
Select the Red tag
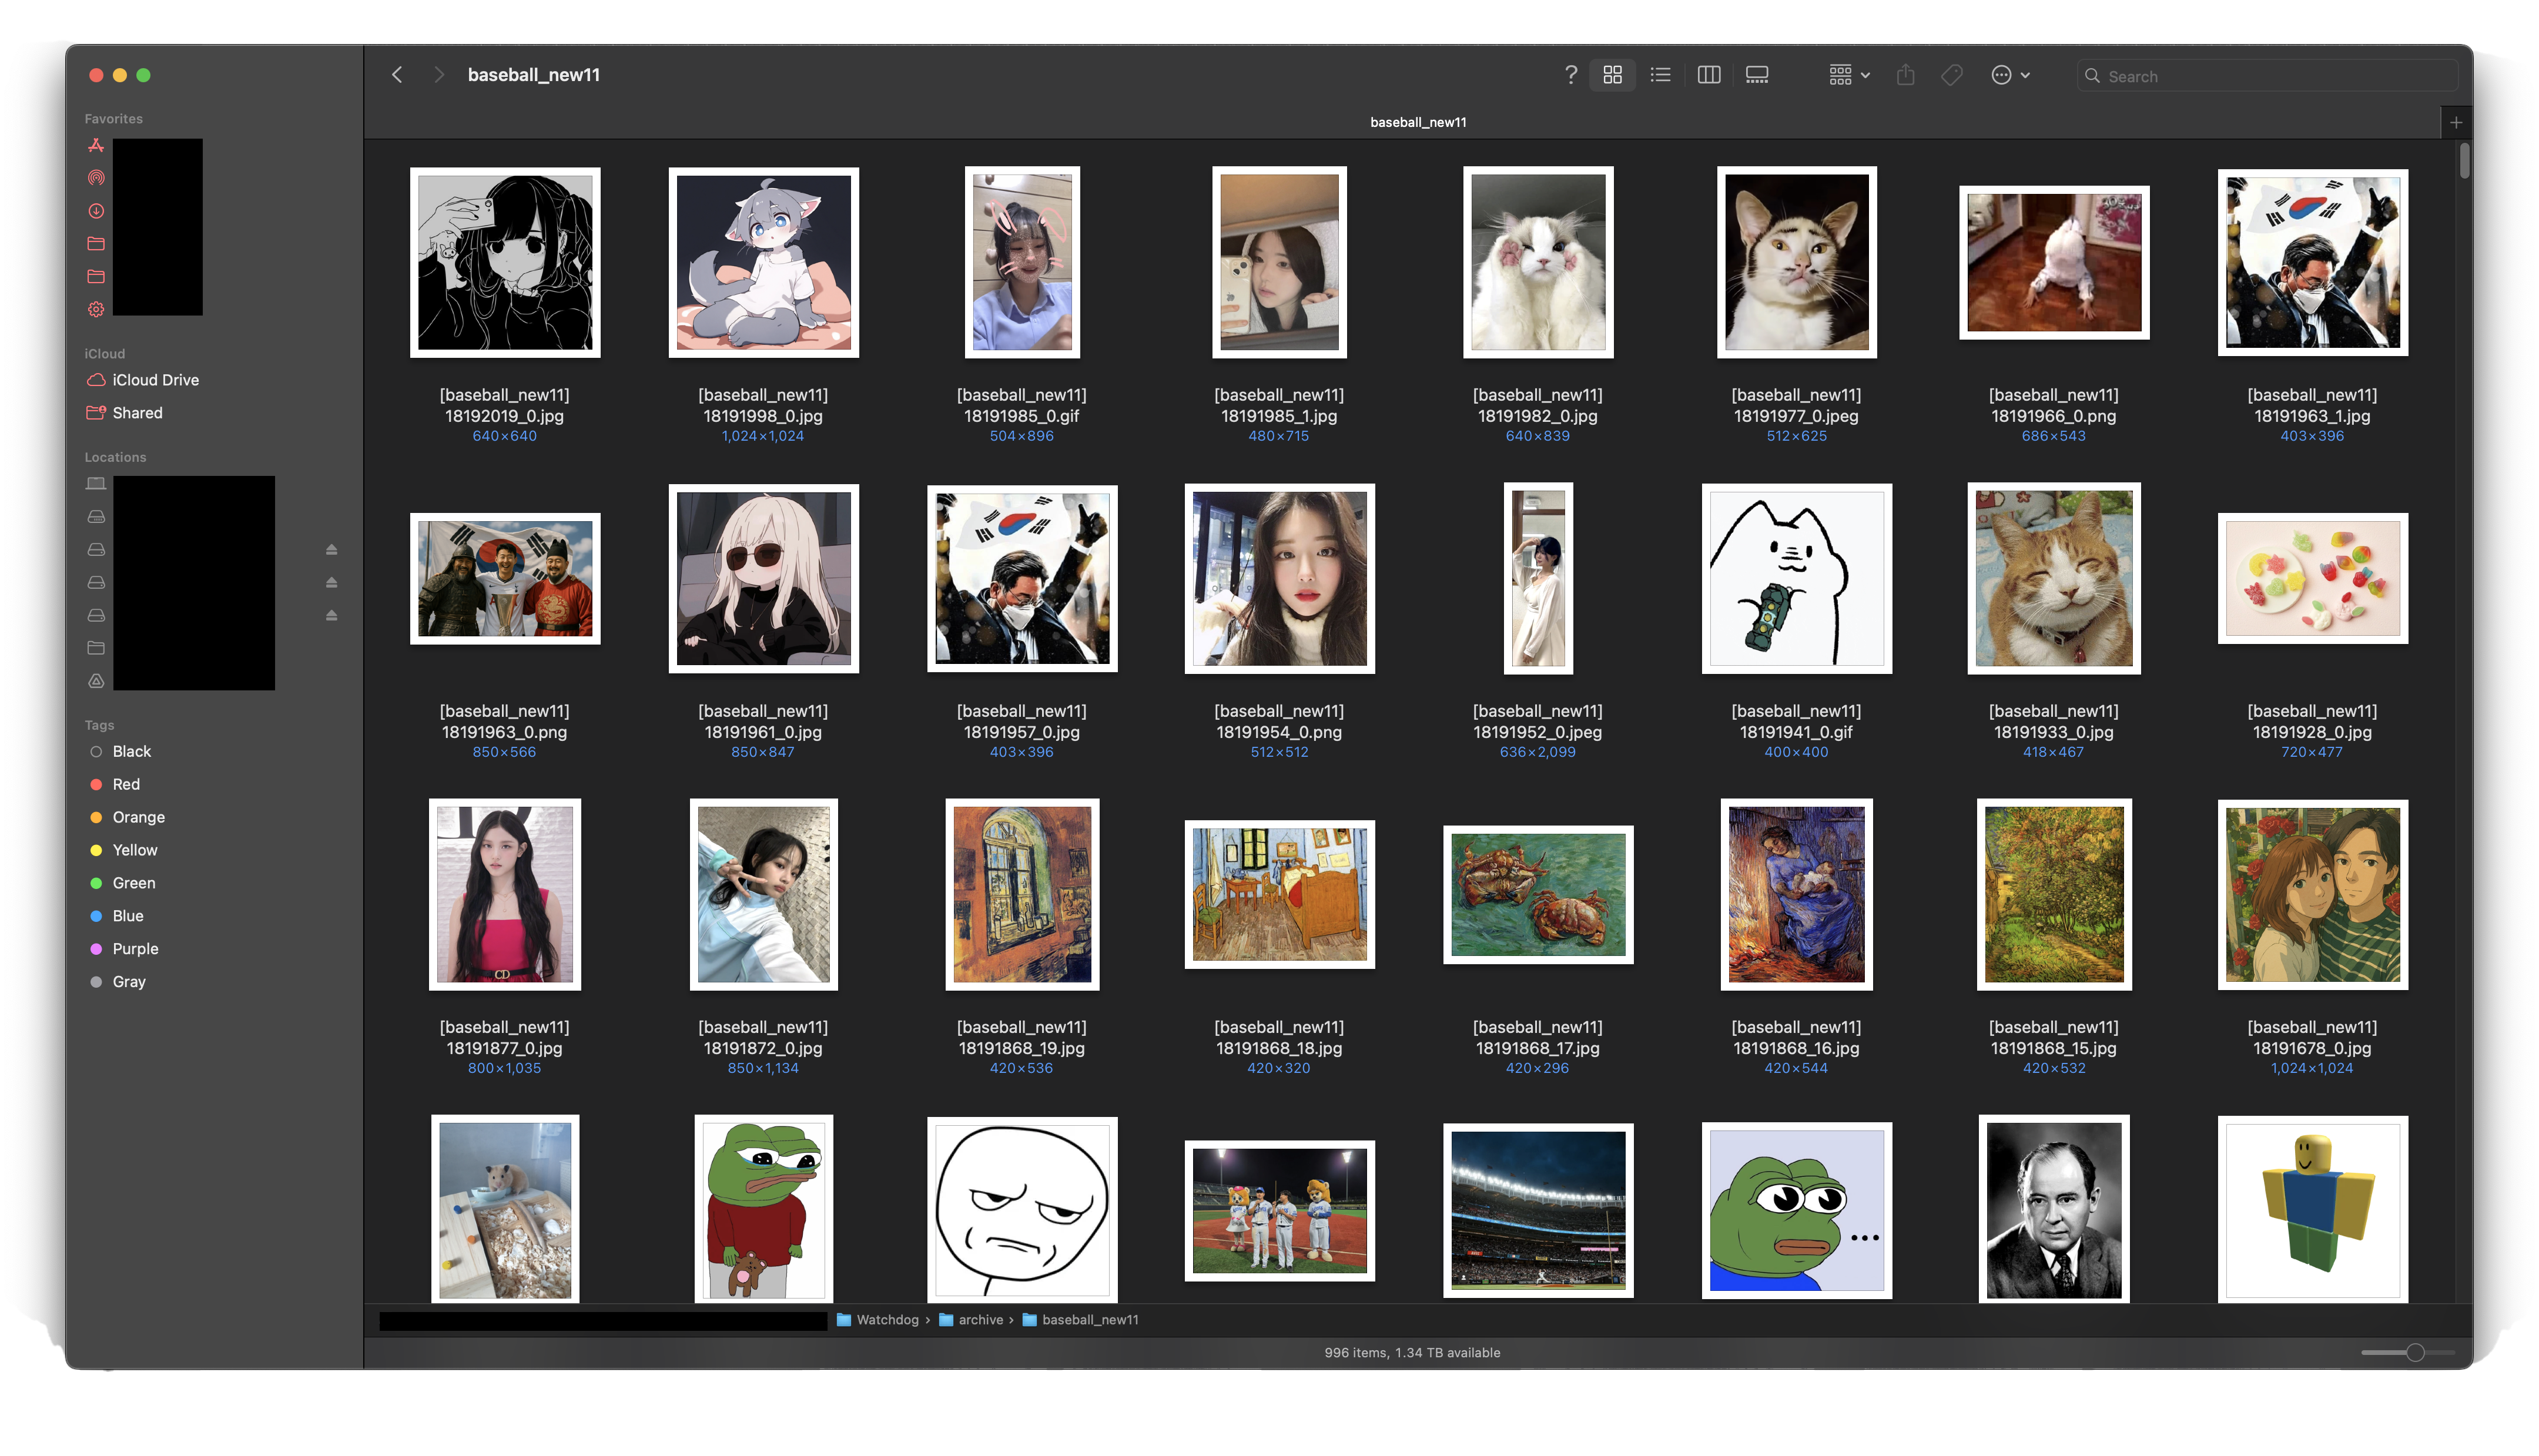[126, 784]
